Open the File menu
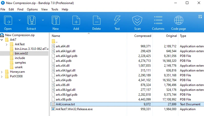The image size is (204, 116). pos(3,9)
